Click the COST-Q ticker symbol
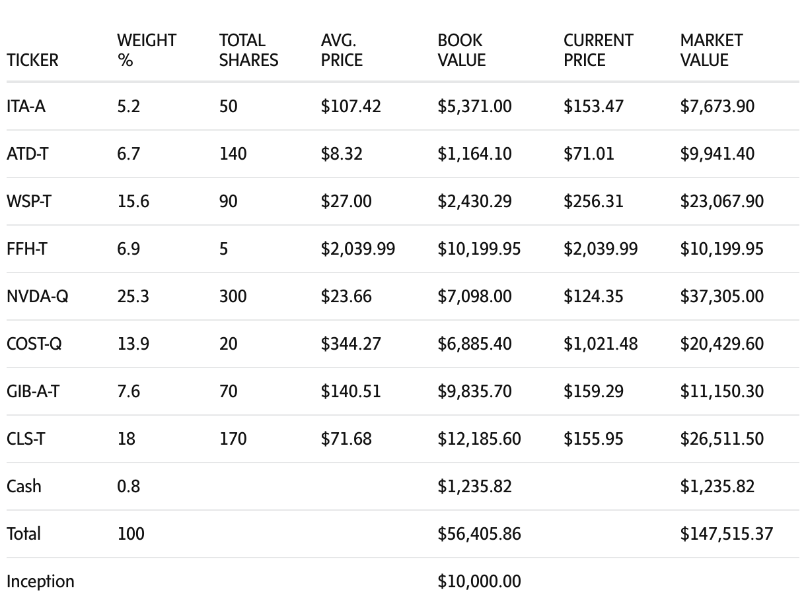Screen dimensions: 806x611 pos(34,344)
